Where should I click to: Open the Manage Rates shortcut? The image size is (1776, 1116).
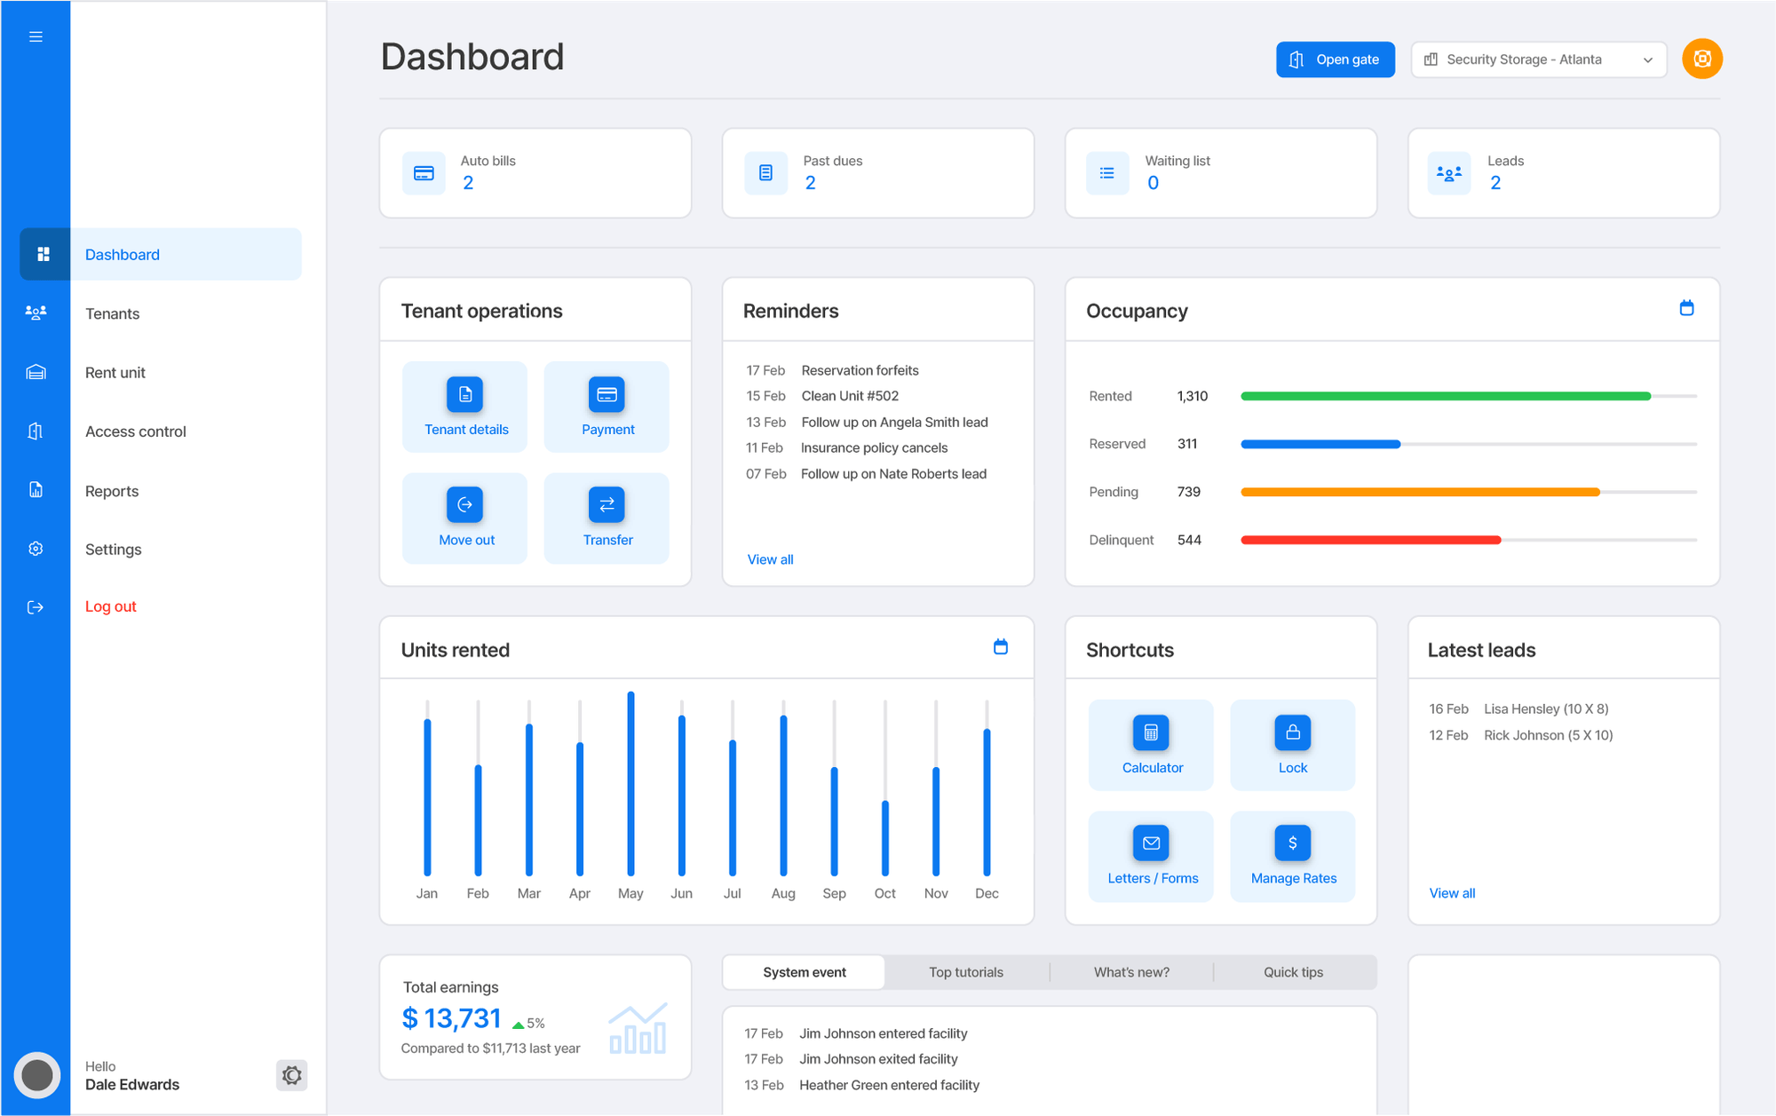pos(1292,855)
